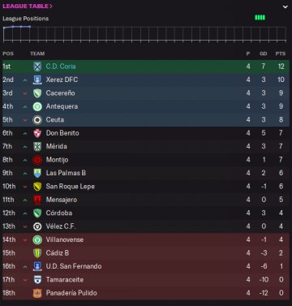Click the latest point on League Positions graph
Screen dimensions: 292x306
click(30, 27)
